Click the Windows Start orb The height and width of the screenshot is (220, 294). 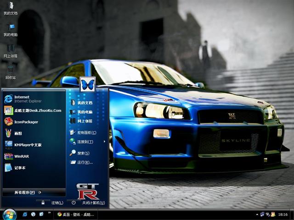[x=9, y=215]
